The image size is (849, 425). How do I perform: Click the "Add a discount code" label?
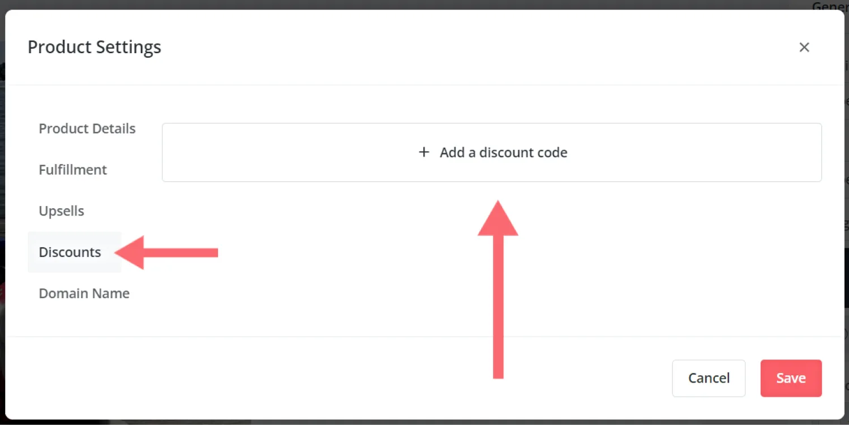point(503,152)
